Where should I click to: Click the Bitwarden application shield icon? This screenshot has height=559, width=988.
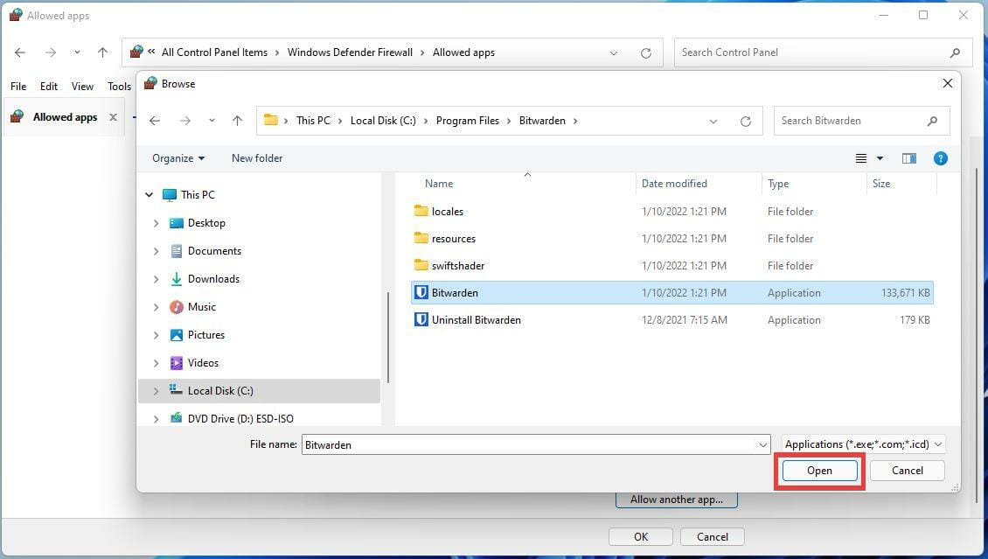click(421, 292)
